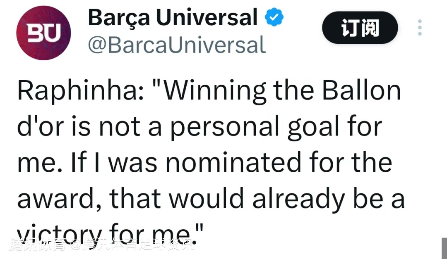Click the line starting with d'or
The image size is (447, 259).
[x=199, y=126]
